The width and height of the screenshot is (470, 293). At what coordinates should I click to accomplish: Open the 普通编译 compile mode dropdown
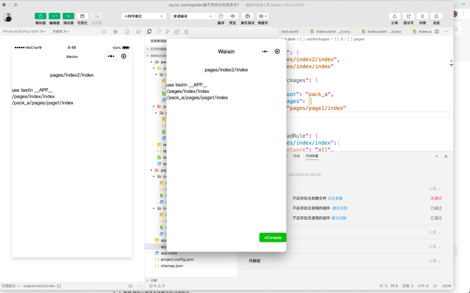pyautogui.click(x=193, y=16)
